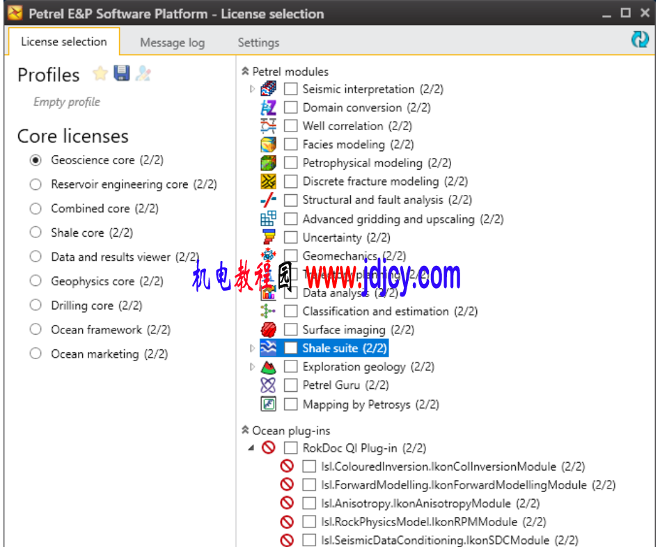
Task: Click prohibited icon beside IkonRPMModule
Action: 287,522
